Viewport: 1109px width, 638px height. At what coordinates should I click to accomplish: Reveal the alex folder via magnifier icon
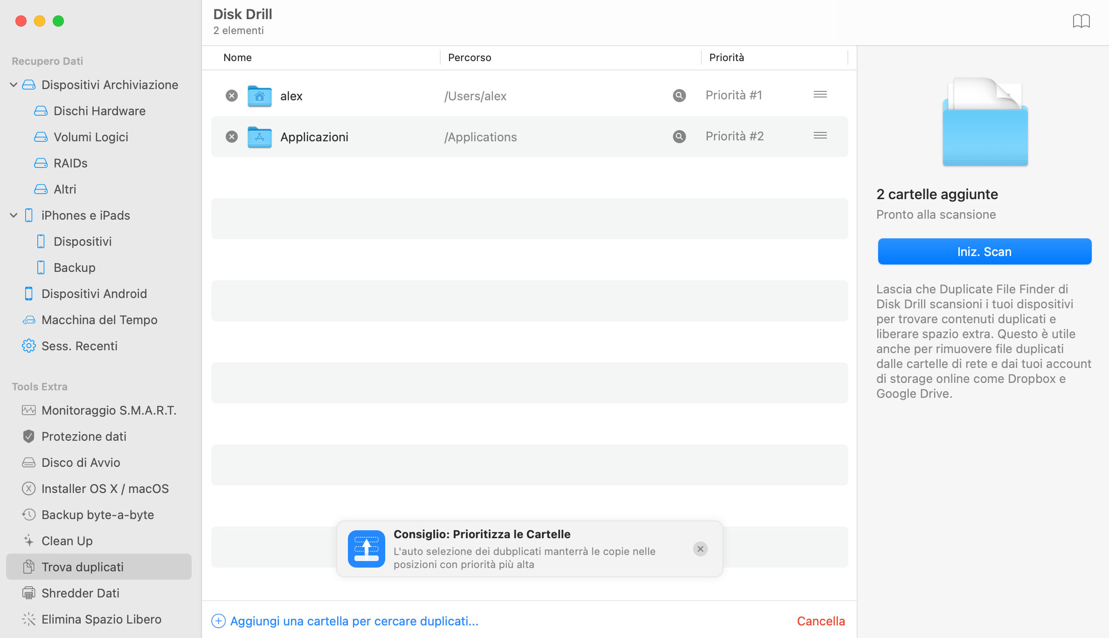pos(679,96)
